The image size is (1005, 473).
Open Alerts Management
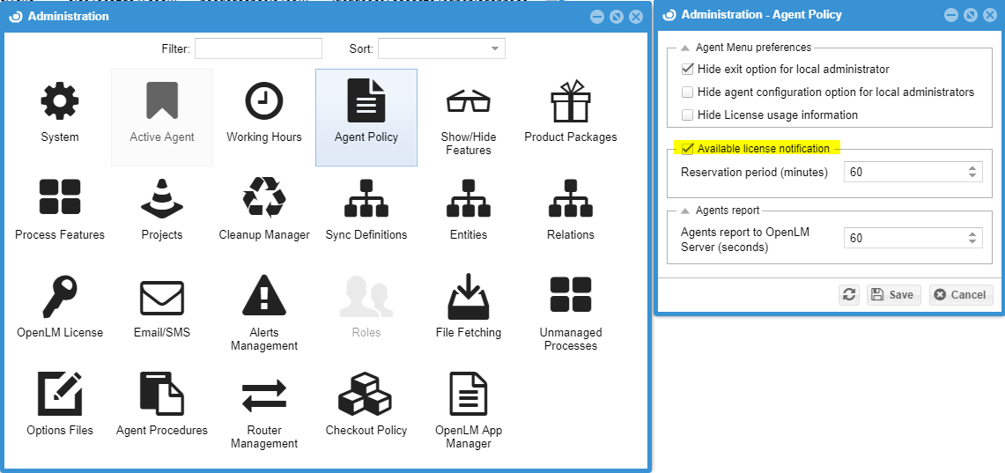click(264, 298)
